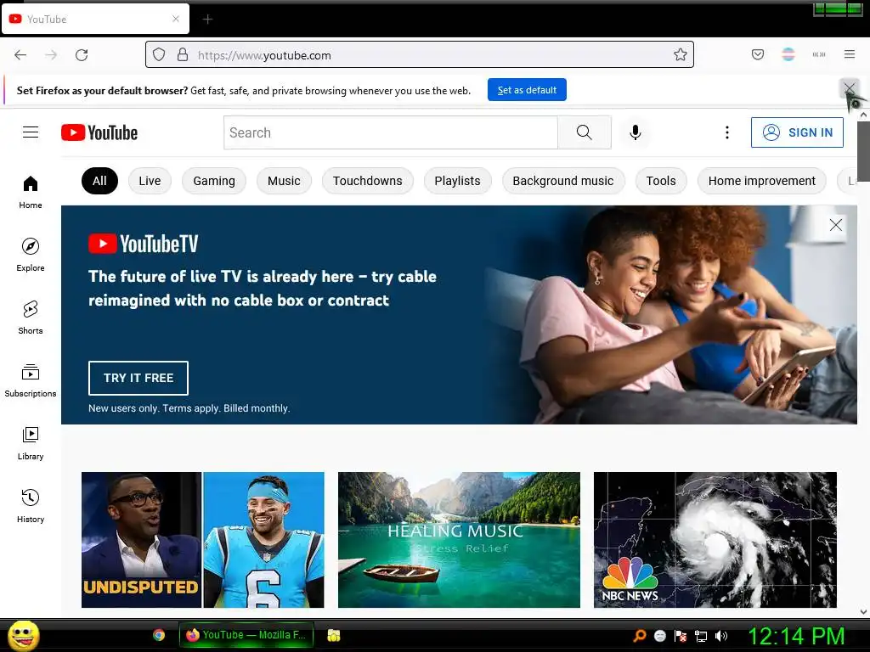This screenshot has height=652, width=870.
Task: Open the Healing Music video thumbnail
Action: point(459,540)
